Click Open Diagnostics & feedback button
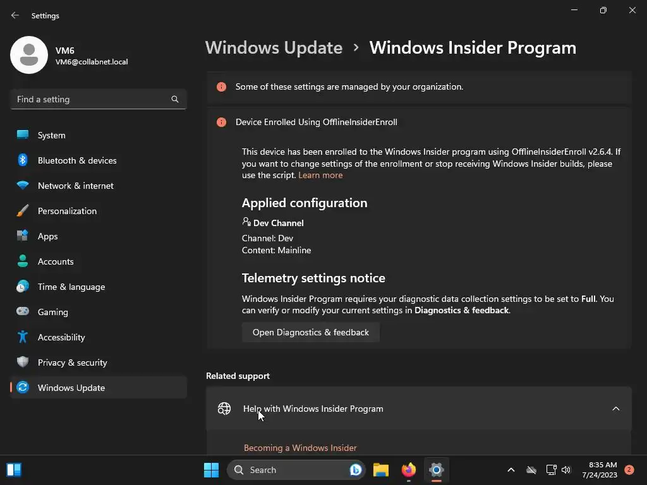The image size is (647, 485). [x=310, y=332]
